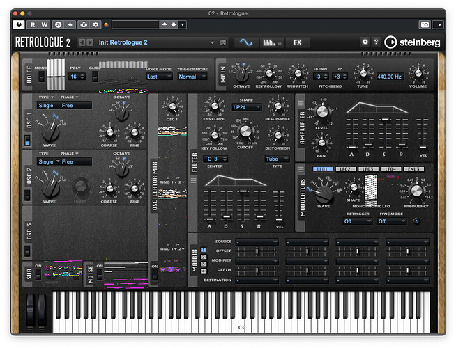Open the LFO Sync Mode Off dropdown

coord(391,221)
